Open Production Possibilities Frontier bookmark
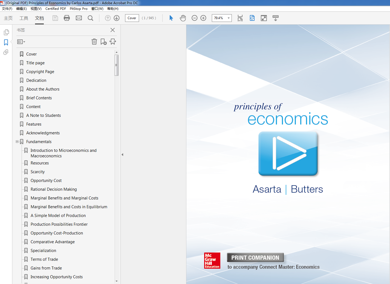Viewport: 390px width, 284px height. point(59,224)
